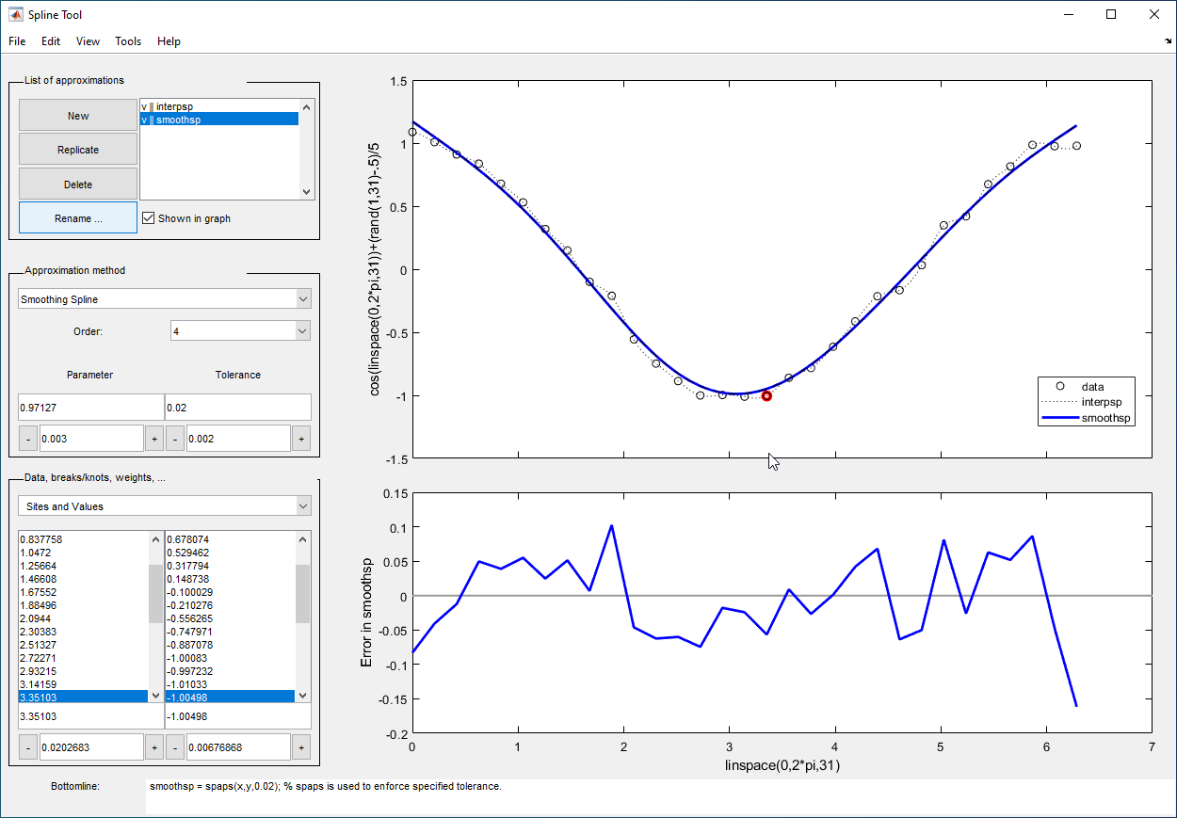Click the undock arrow icon at menu bar right
Viewport: 1177px width, 818px height.
1168,41
